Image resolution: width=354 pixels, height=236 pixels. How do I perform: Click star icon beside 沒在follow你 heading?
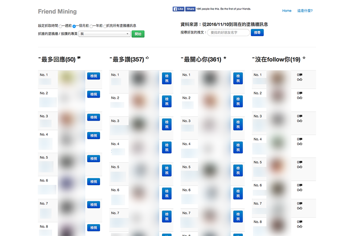pyautogui.click(x=304, y=58)
